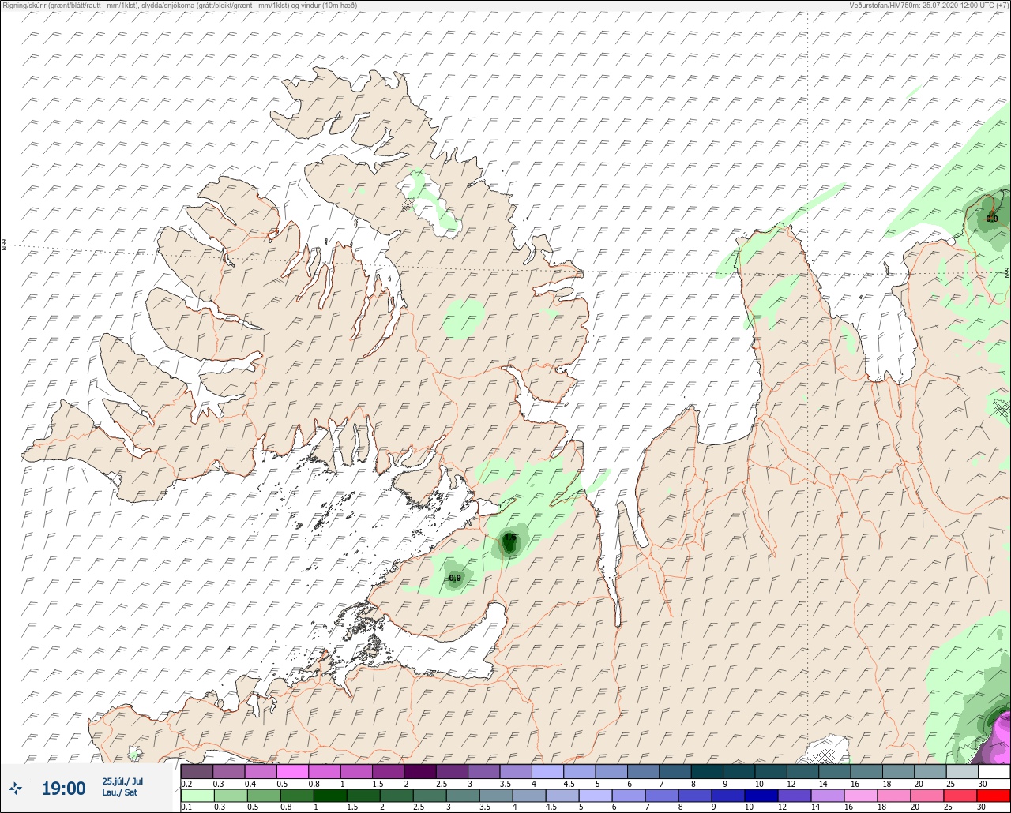Click the N99 label on left edge

(x=4, y=245)
